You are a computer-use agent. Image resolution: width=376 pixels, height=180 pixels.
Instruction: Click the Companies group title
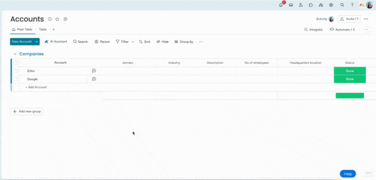(32, 54)
